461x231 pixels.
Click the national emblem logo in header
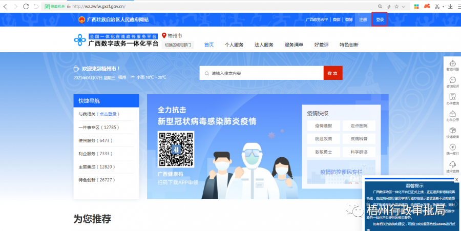coord(82,19)
